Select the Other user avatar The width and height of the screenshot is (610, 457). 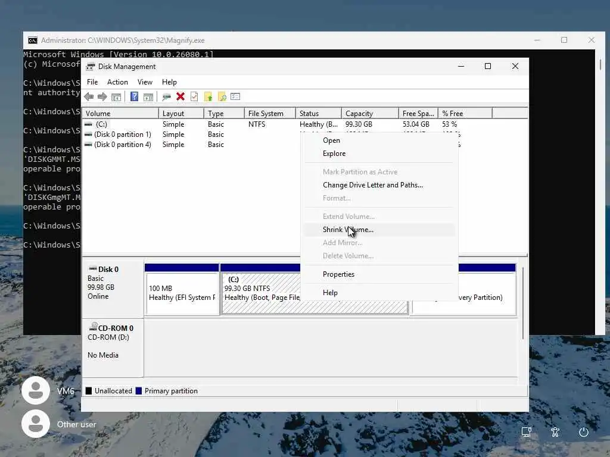point(36,424)
